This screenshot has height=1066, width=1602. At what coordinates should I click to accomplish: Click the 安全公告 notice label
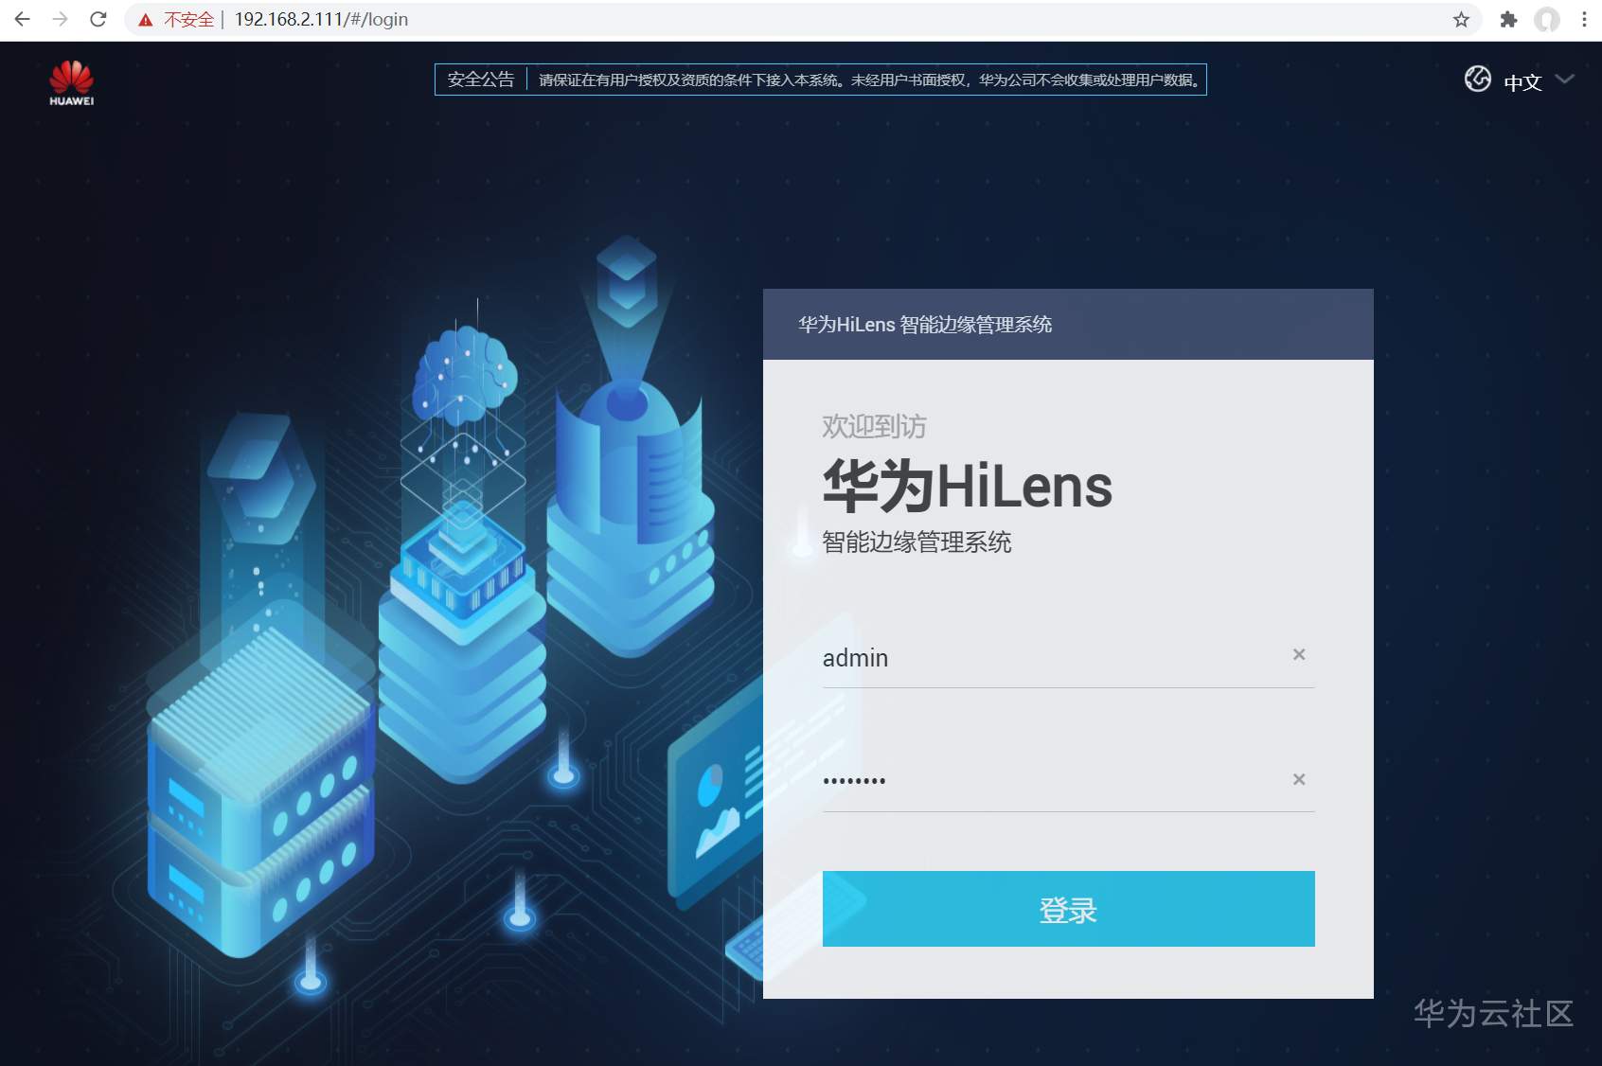coord(481,80)
